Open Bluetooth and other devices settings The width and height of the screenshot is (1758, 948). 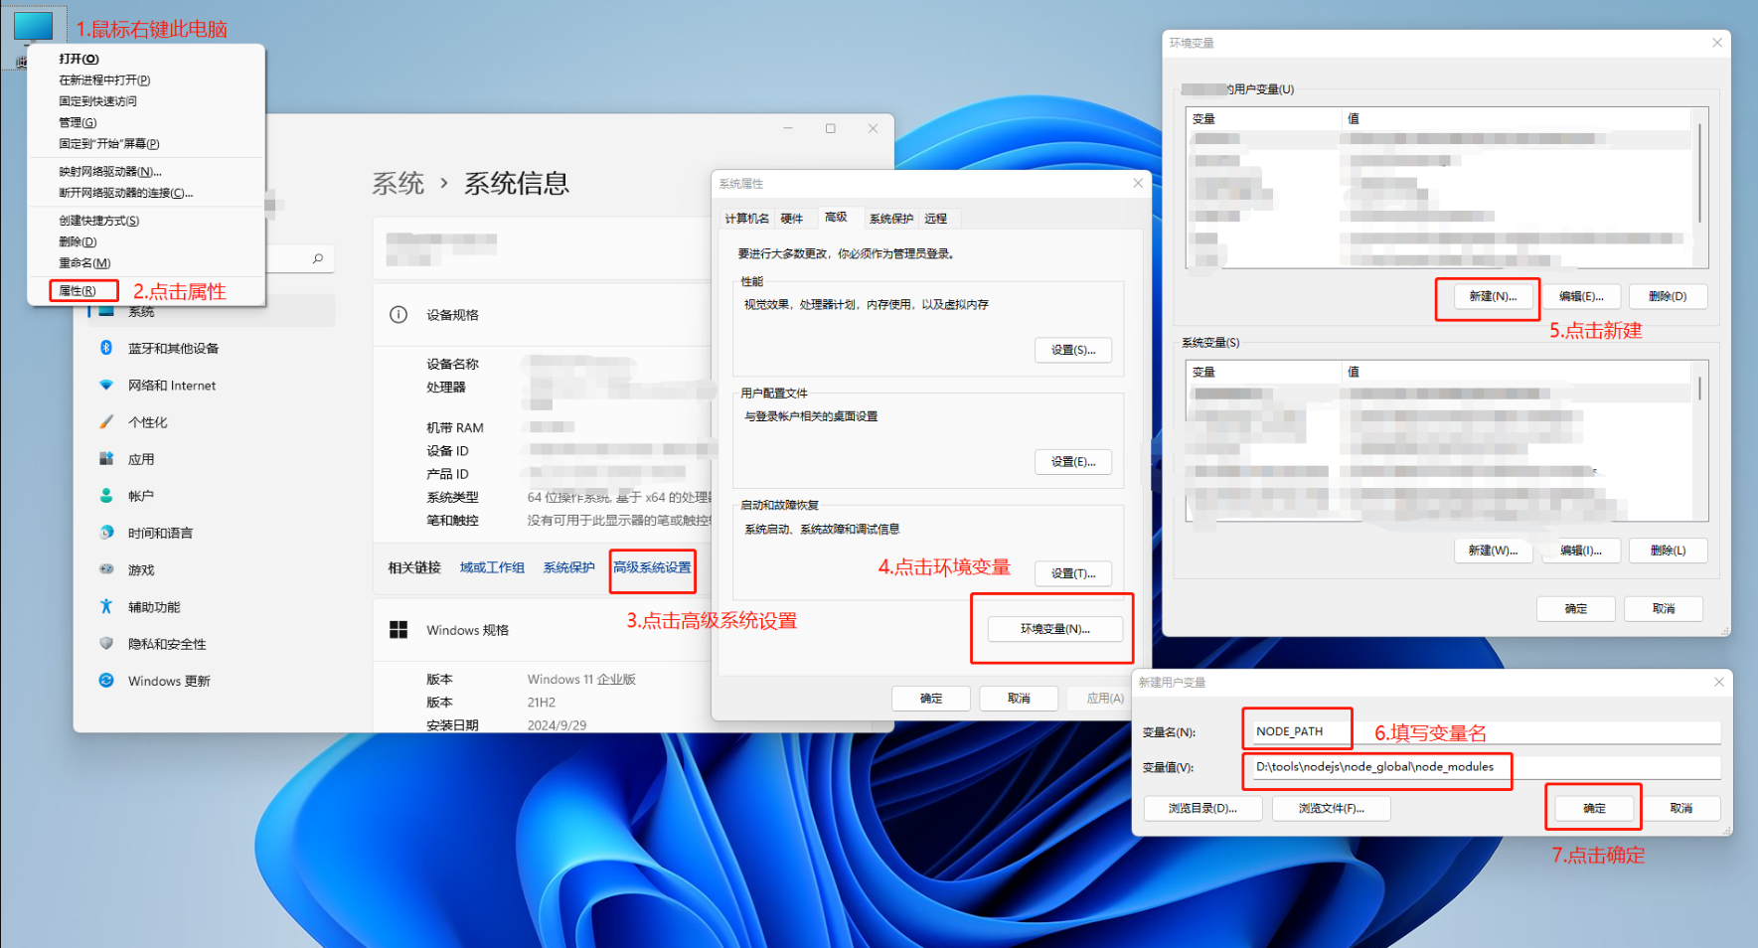(x=173, y=349)
